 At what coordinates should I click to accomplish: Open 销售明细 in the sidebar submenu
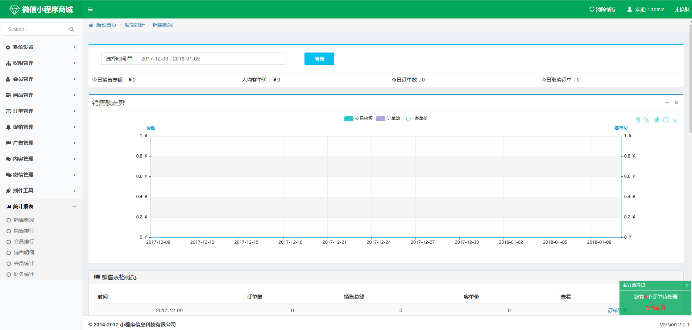pyautogui.click(x=24, y=252)
